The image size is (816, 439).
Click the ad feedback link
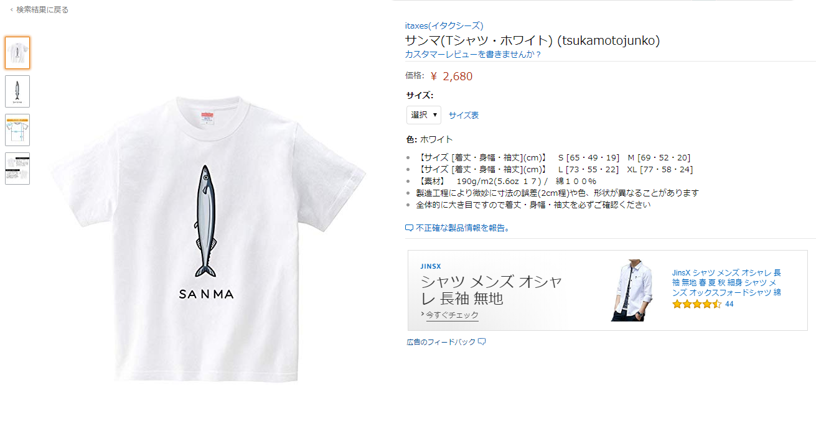[x=446, y=342]
